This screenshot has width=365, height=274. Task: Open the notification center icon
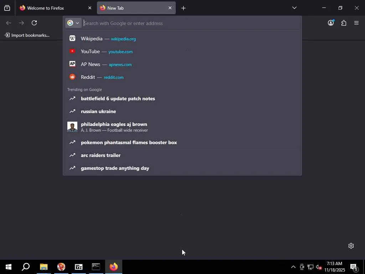coord(354,267)
